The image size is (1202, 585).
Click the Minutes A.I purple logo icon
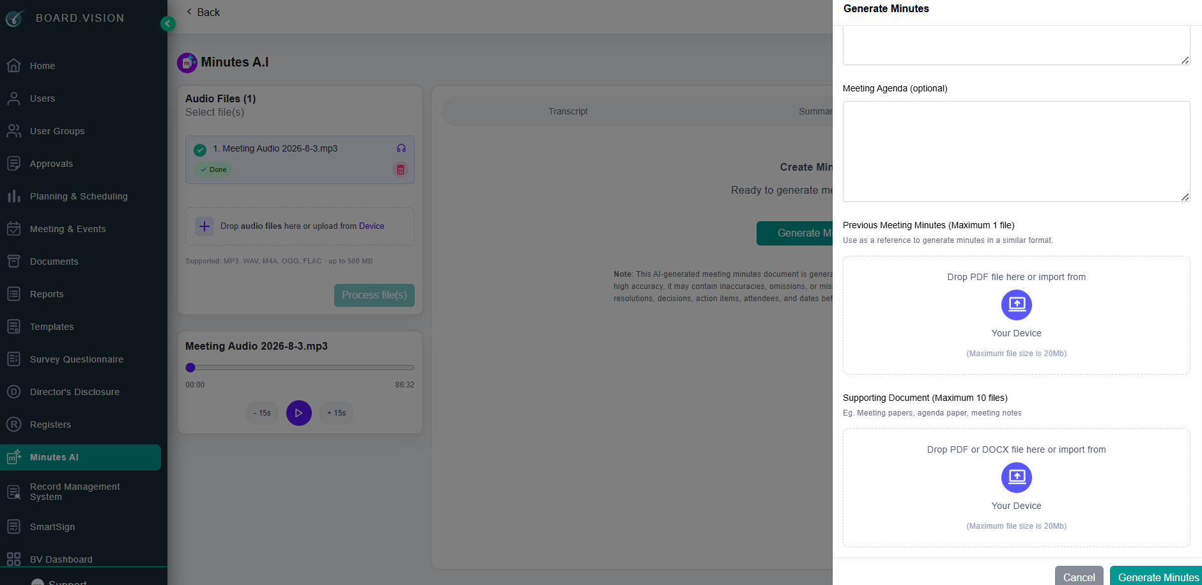pyautogui.click(x=187, y=63)
